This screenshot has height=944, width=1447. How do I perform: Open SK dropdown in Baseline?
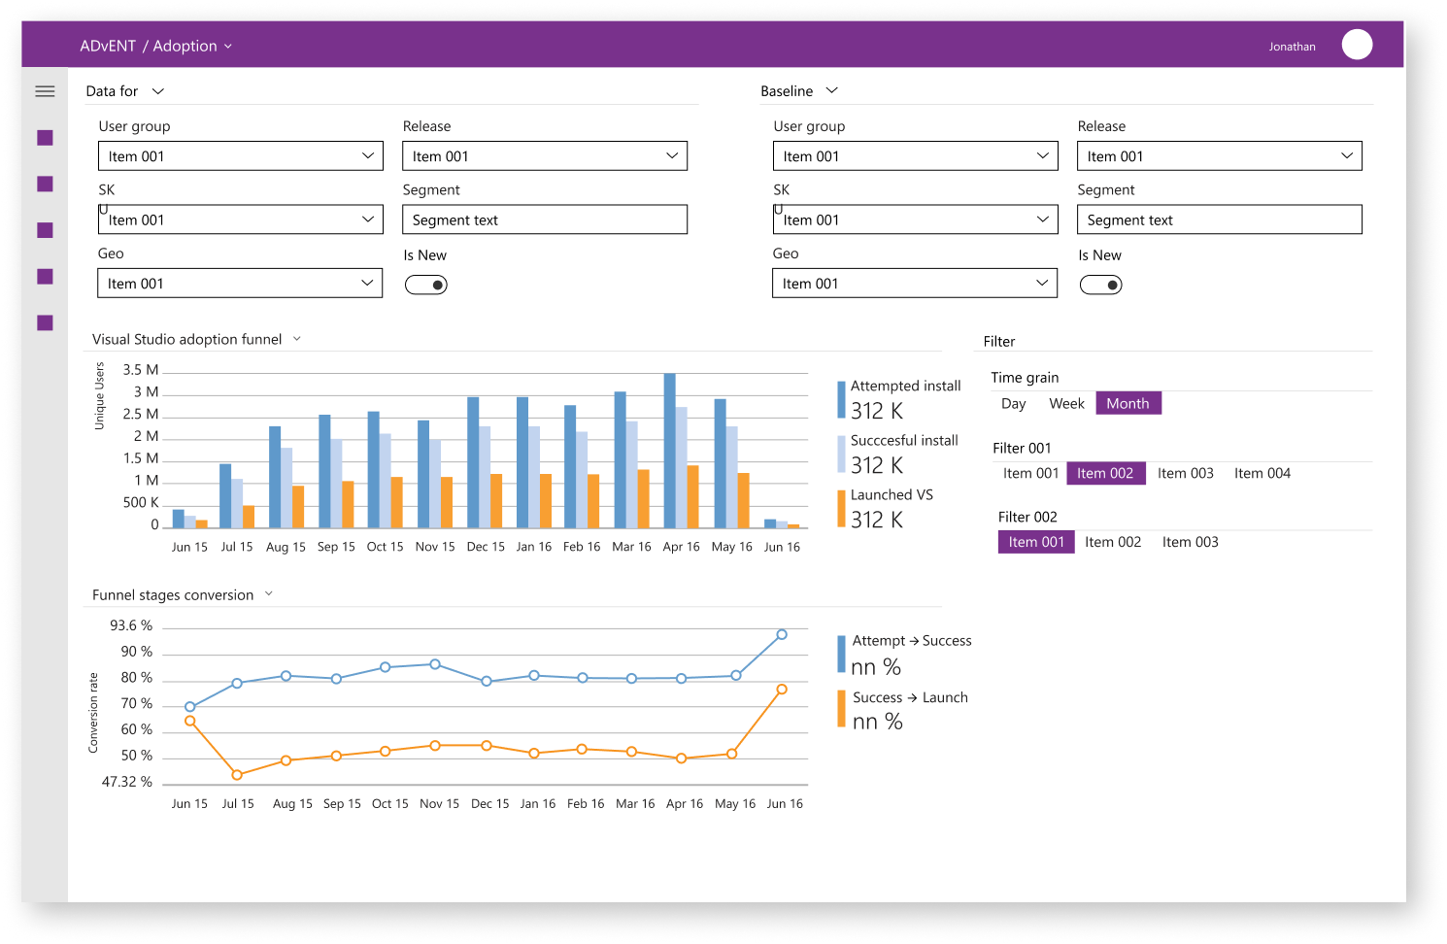(x=915, y=219)
